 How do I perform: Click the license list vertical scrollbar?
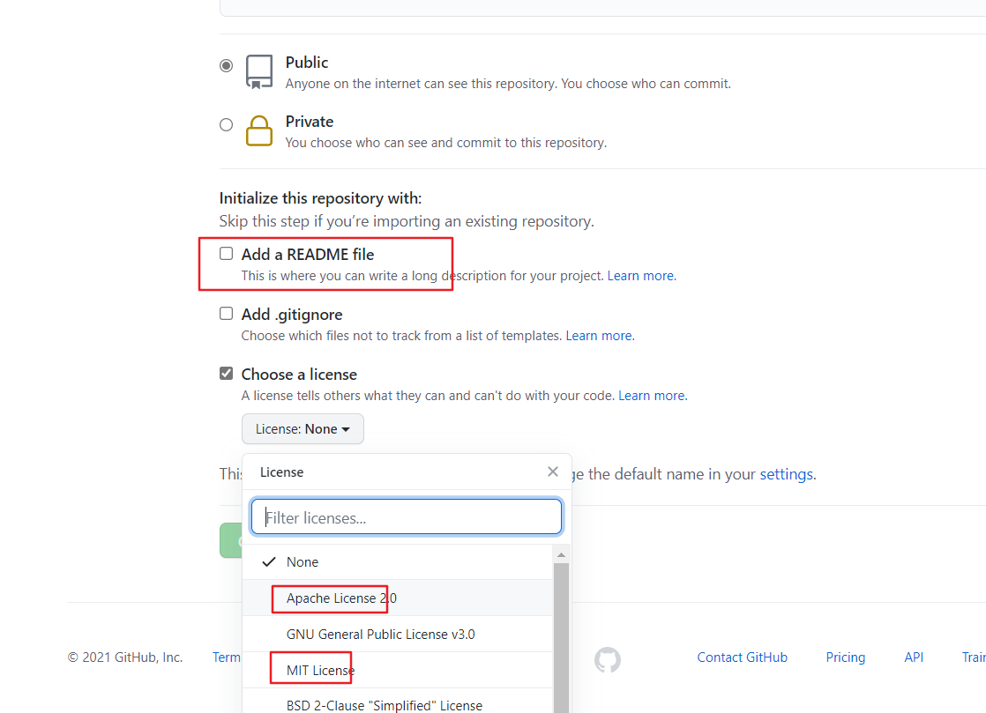pos(561,637)
